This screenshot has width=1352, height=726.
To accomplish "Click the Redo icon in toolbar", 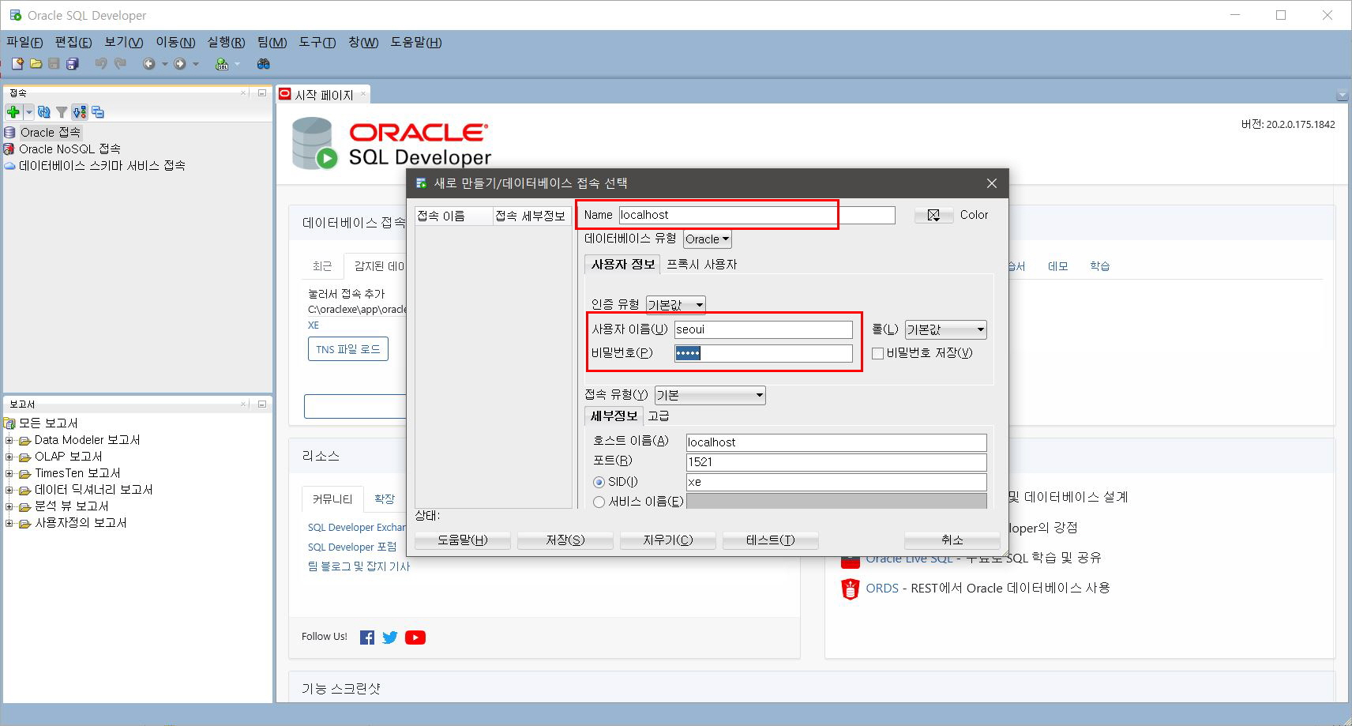I will pyautogui.click(x=120, y=63).
